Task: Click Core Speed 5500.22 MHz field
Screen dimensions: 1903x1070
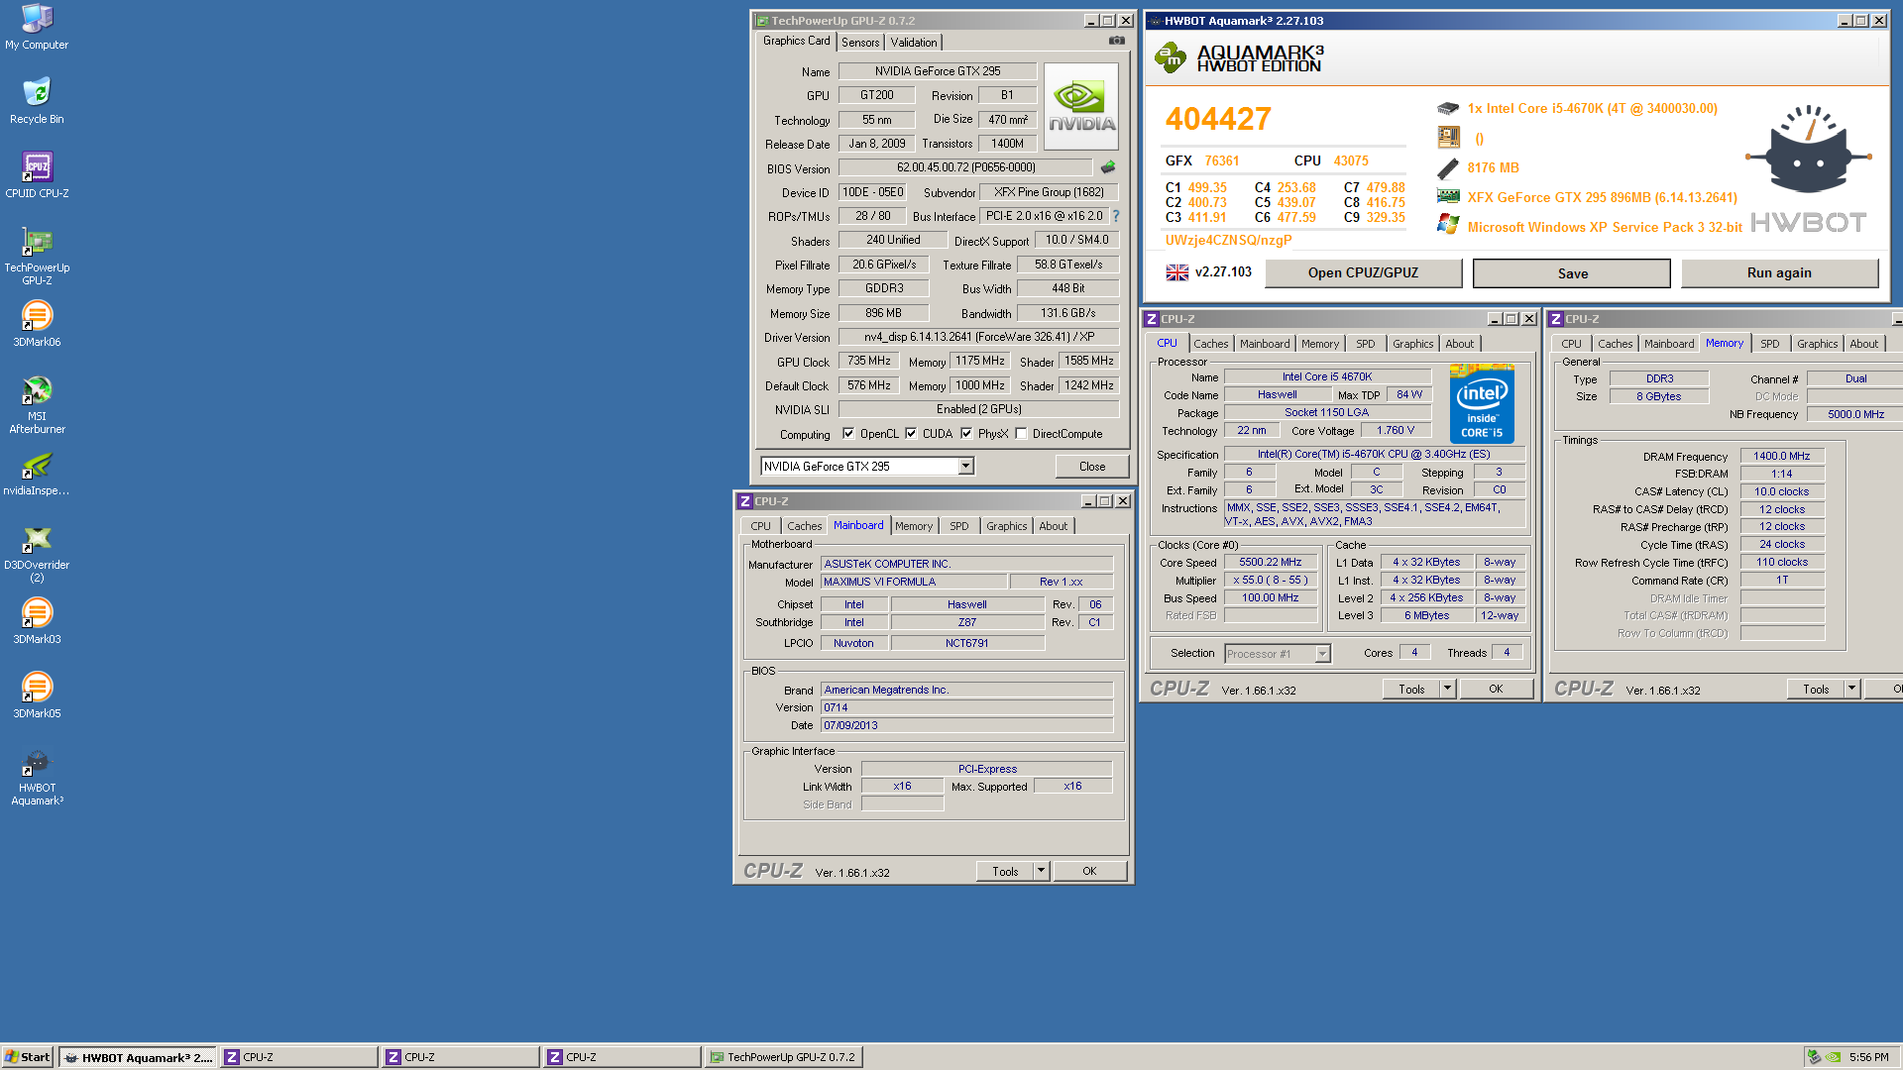Action: pyautogui.click(x=1270, y=562)
